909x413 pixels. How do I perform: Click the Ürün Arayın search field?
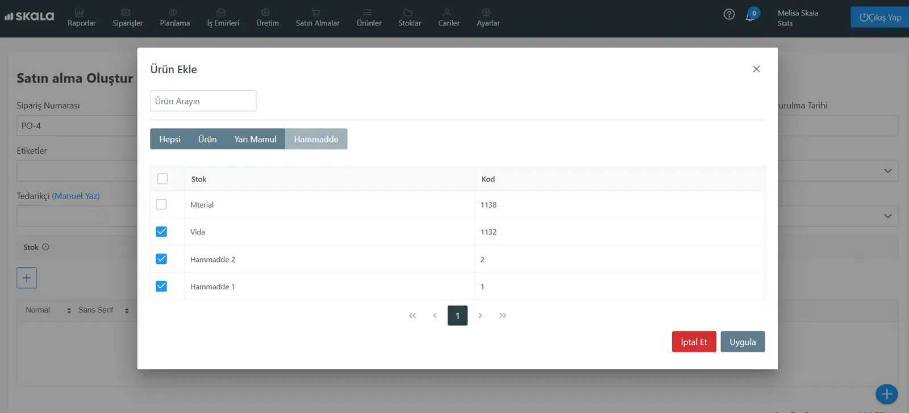click(203, 101)
